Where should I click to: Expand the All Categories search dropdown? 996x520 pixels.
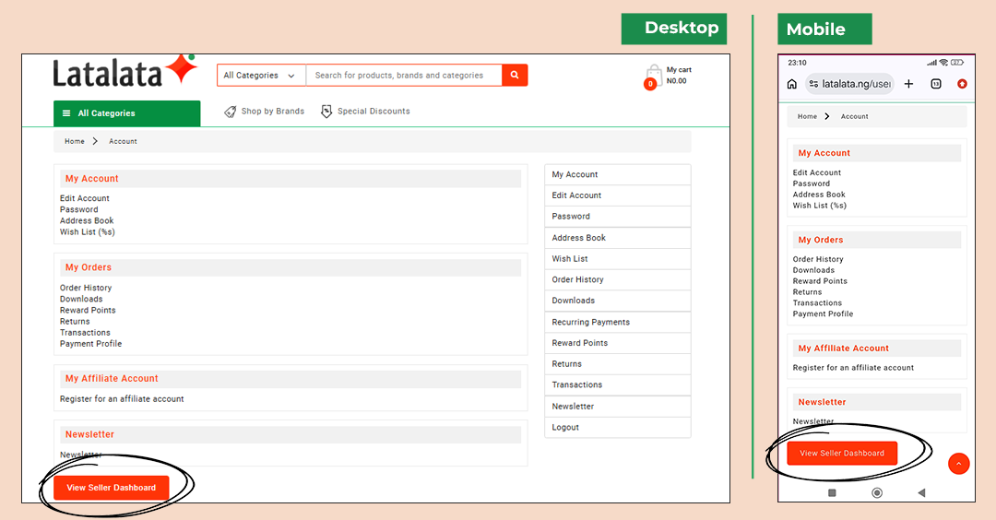[x=261, y=75]
